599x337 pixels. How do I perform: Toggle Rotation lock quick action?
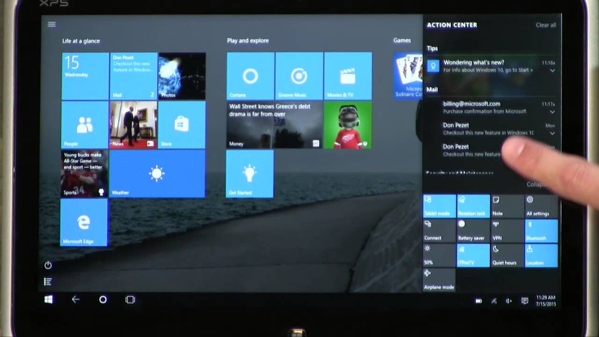474,206
